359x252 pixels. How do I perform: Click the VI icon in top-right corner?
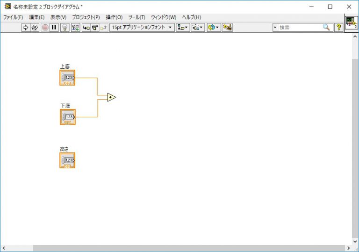click(x=351, y=23)
